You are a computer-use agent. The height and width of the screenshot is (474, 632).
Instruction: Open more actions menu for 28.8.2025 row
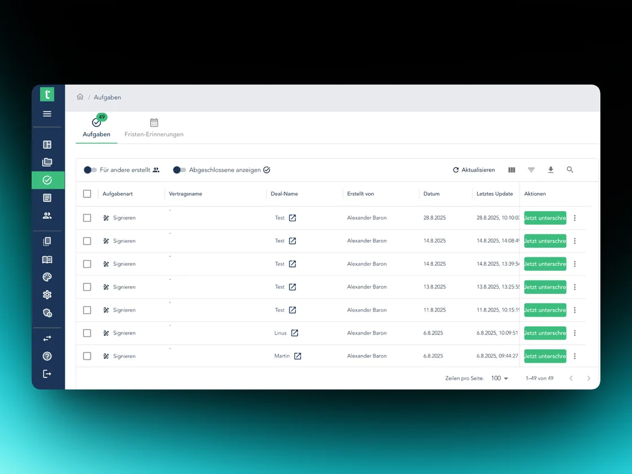click(x=575, y=218)
